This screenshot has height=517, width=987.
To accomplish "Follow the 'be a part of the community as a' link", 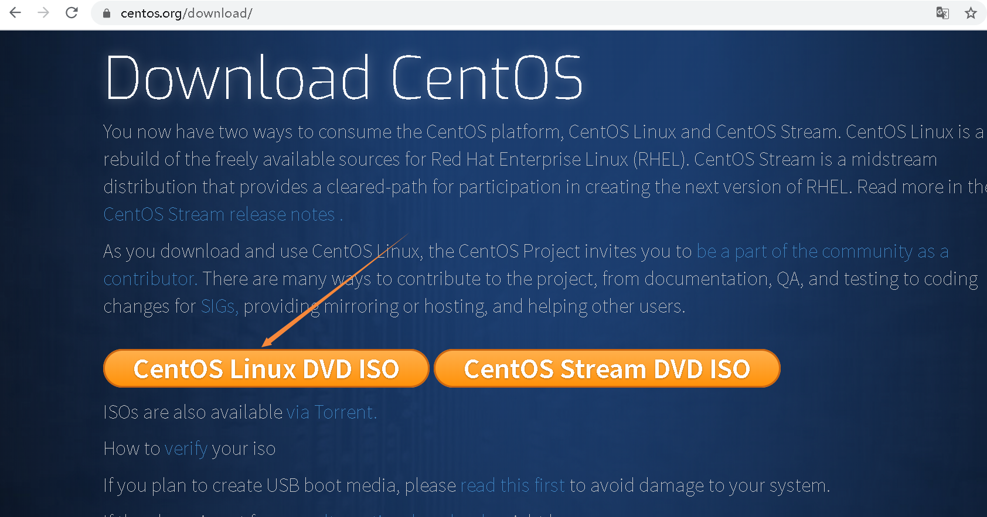I will click(822, 251).
